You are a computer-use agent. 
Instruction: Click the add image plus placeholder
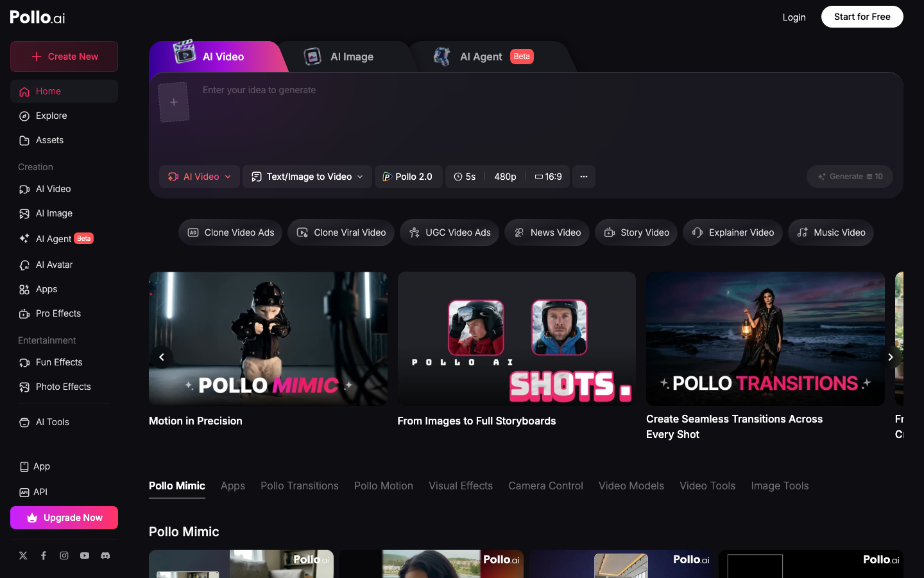(174, 102)
